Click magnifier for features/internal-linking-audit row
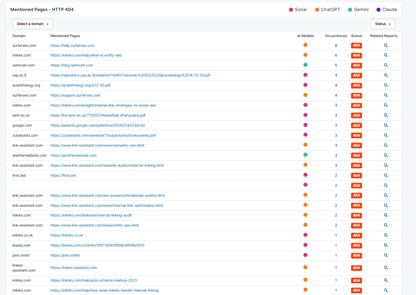The image size is (416, 295). (386, 215)
